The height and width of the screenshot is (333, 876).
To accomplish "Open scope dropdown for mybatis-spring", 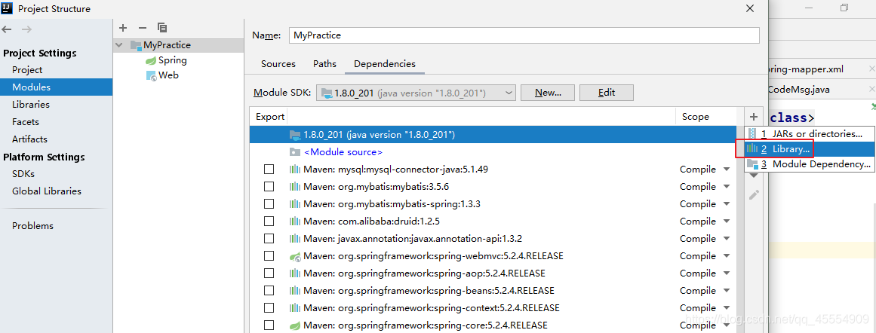I will tap(727, 204).
